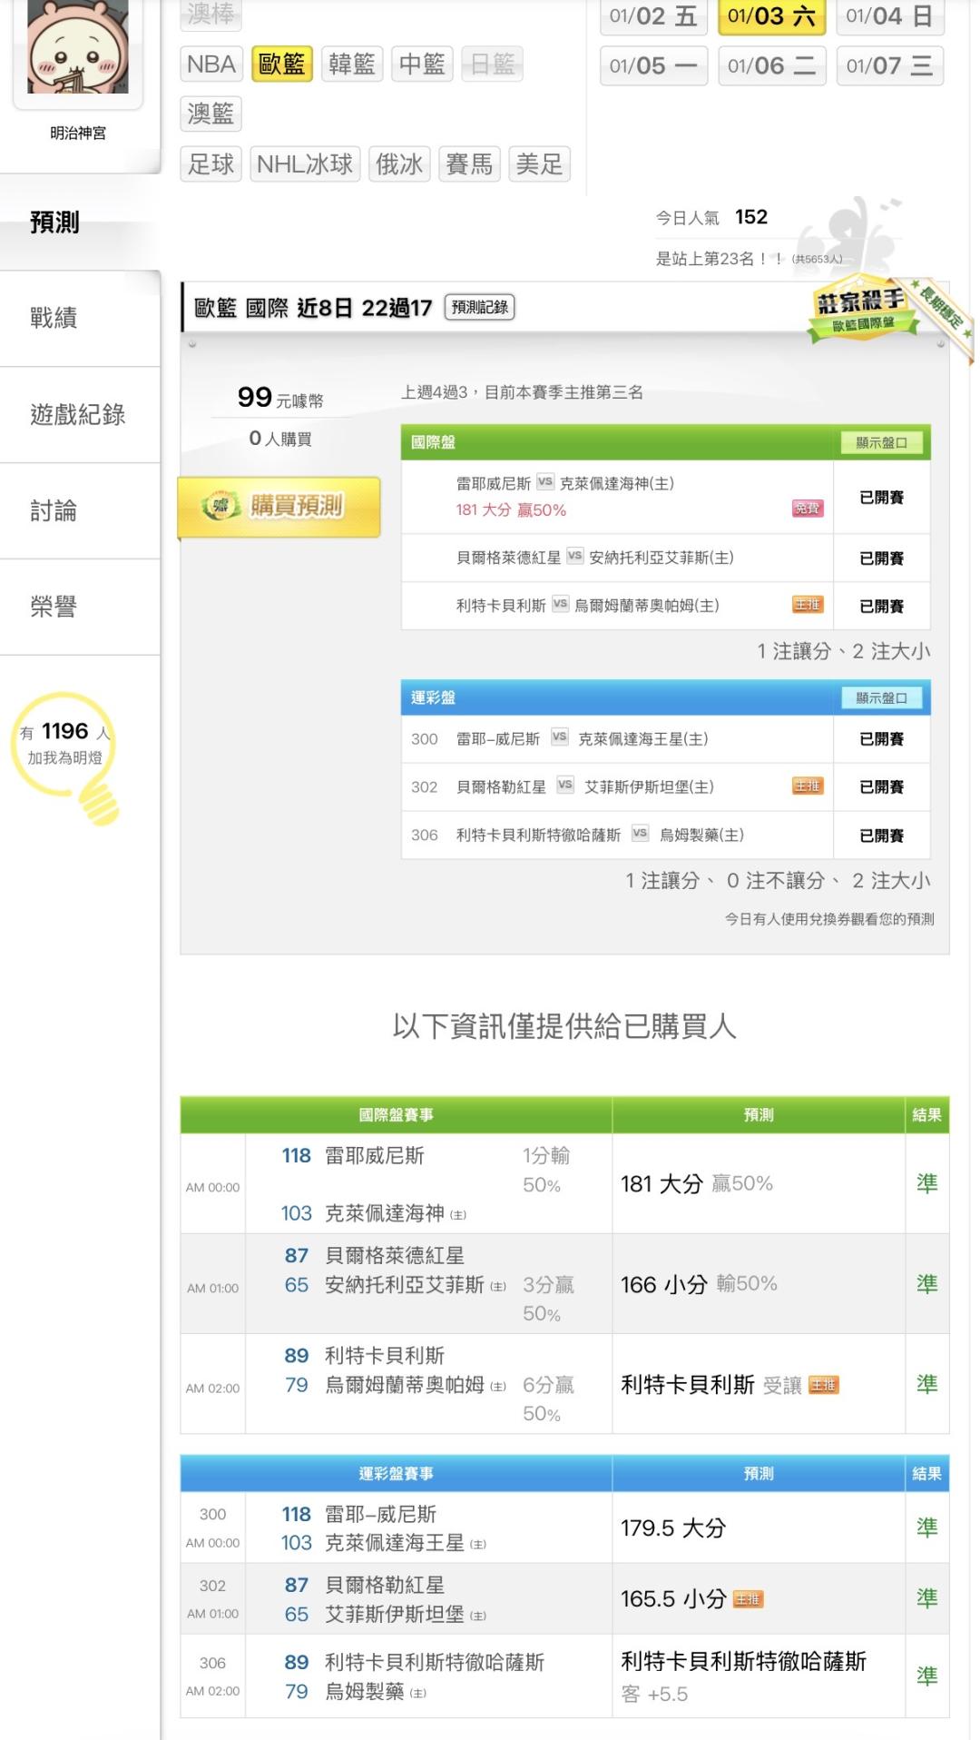Choose the 01/04 日 date

(889, 16)
